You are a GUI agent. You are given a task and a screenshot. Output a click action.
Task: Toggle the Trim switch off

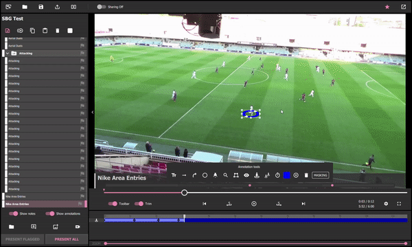click(x=139, y=204)
